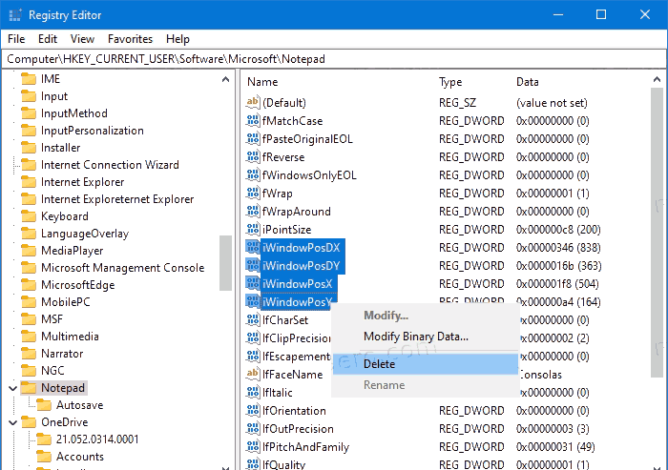The height and width of the screenshot is (470, 668).
Task: Open the View menu
Action: 82,39
